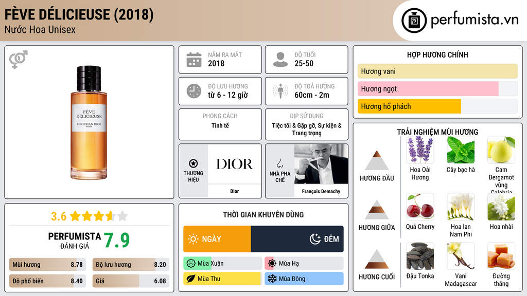Click the Hương giữa pyramid icon

(377, 210)
